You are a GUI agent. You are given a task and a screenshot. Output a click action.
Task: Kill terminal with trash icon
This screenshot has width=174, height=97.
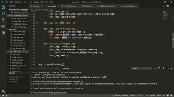pyautogui.click(x=163, y=68)
